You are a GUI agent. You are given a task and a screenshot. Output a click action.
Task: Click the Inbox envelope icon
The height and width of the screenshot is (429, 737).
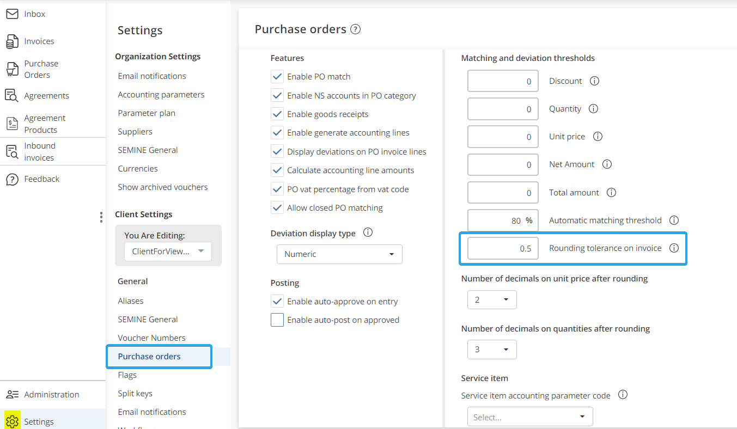click(x=12, y=14)
